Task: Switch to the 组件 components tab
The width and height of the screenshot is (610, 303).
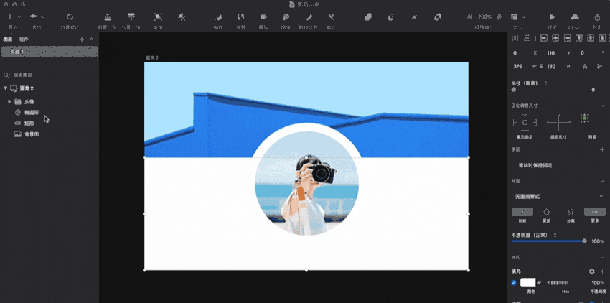Action: (24, 39)
